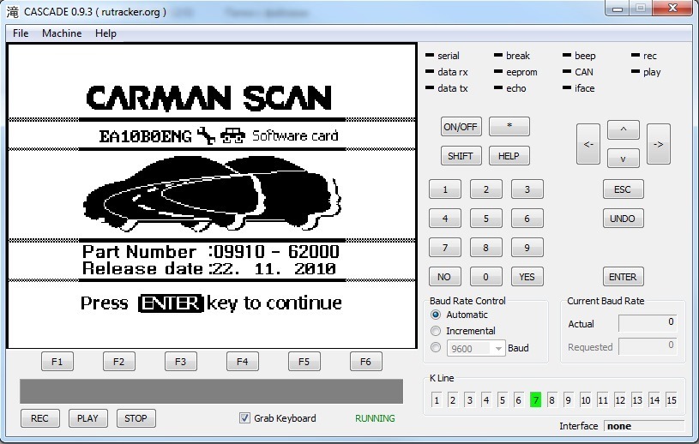This screenshot has width=699, height=444.
Task: Click the ENTER key on the keypad
Action: (x=624, y=277)
